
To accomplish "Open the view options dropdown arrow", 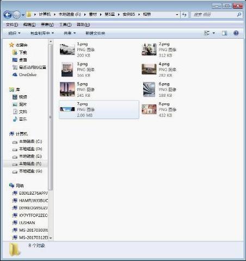I will (x=214, y=33).
